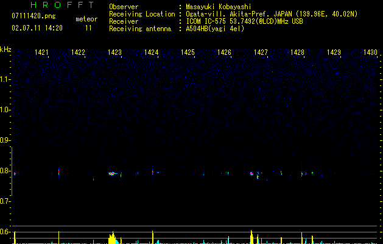
Task: Click time marker 1425
Action: pos(188,52)
